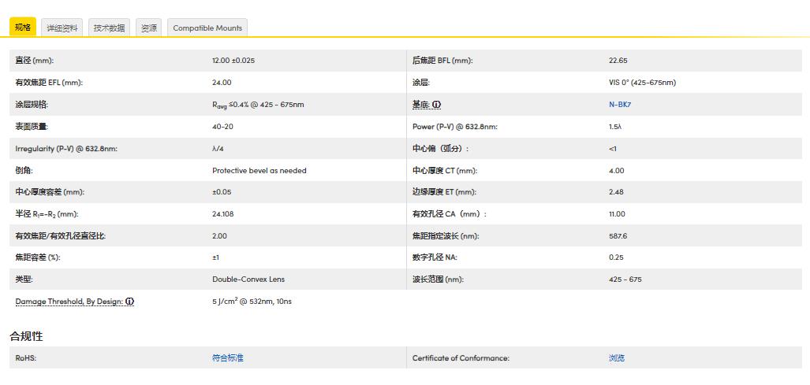This screenshot has width=810, height=385.
Task: Click the Double-Convex Lens type value
Action: tap(248, 279)
